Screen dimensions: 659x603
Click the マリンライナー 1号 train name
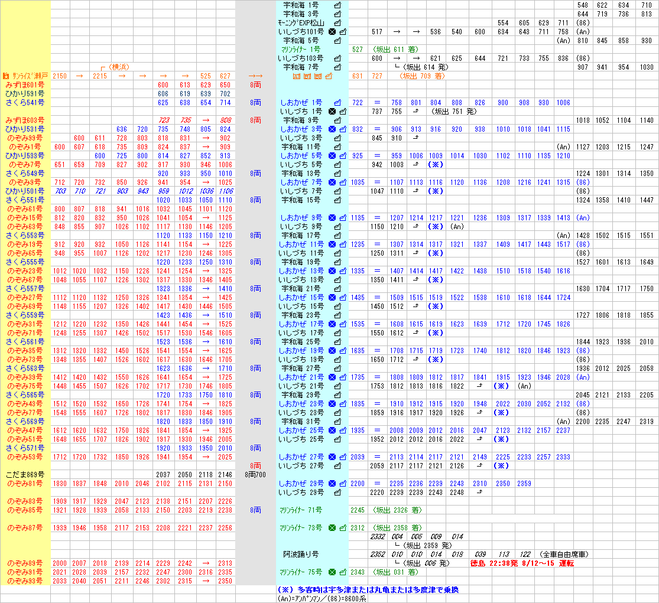click(x=300, y=50)
